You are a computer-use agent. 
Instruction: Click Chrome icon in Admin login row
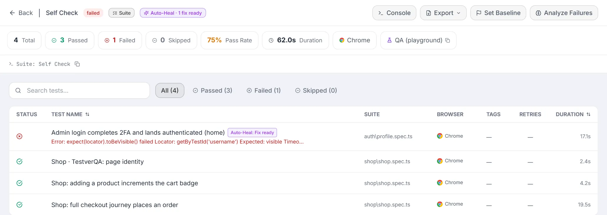pyautogui.click(x=440, y=136)
